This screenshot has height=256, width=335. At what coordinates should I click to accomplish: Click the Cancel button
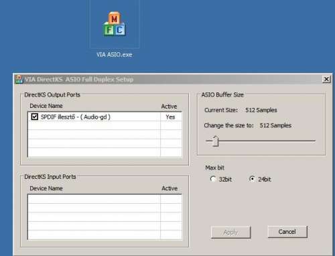coord(287,232)
